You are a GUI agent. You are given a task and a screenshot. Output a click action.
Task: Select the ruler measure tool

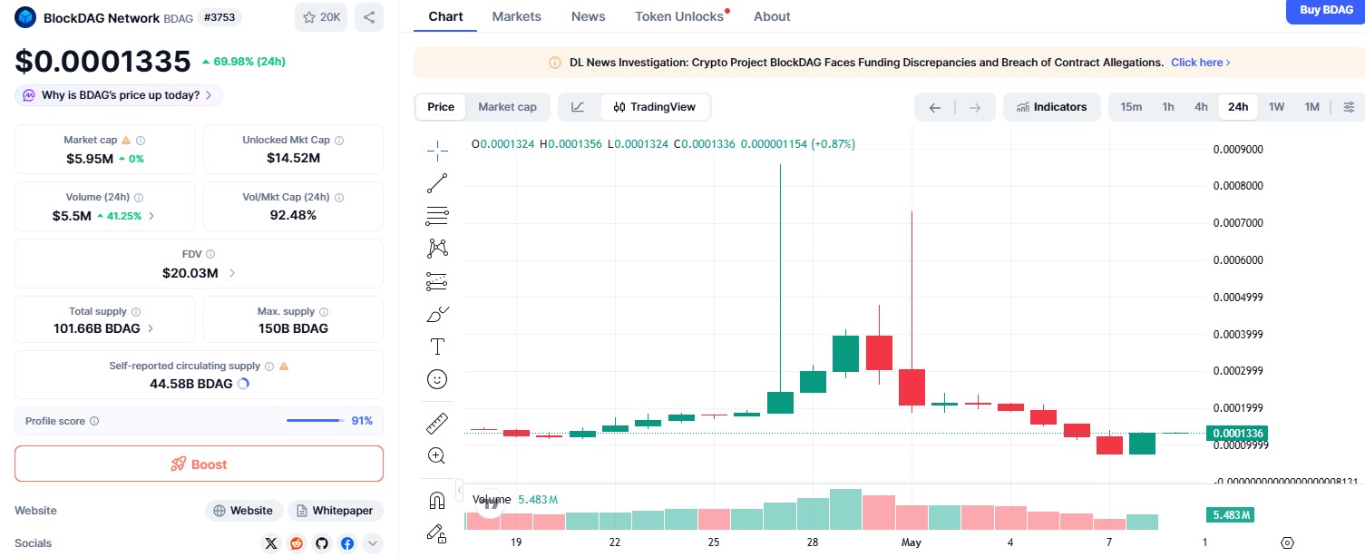point(437,423)
